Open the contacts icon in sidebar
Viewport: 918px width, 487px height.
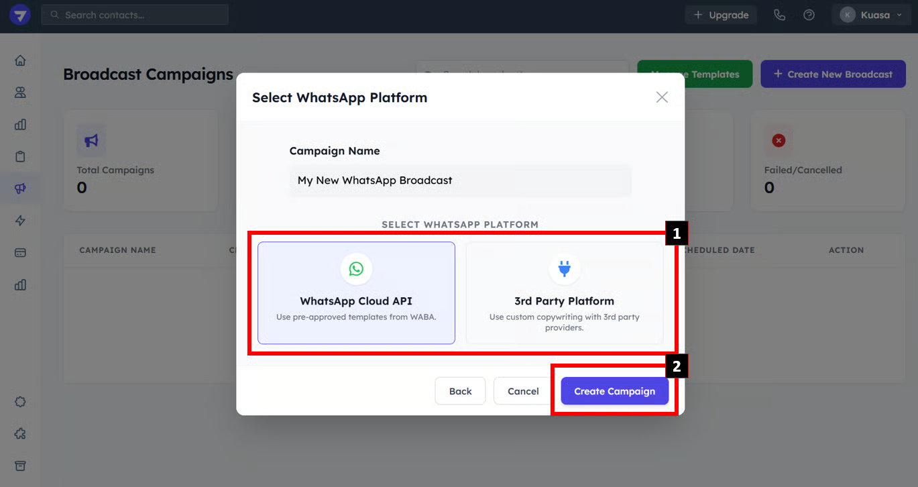tap(20, 93)
